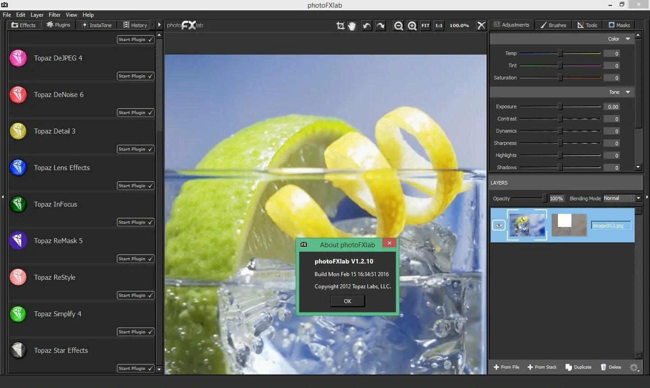
Task: Open the Tools tab
Action: (587, 25)
